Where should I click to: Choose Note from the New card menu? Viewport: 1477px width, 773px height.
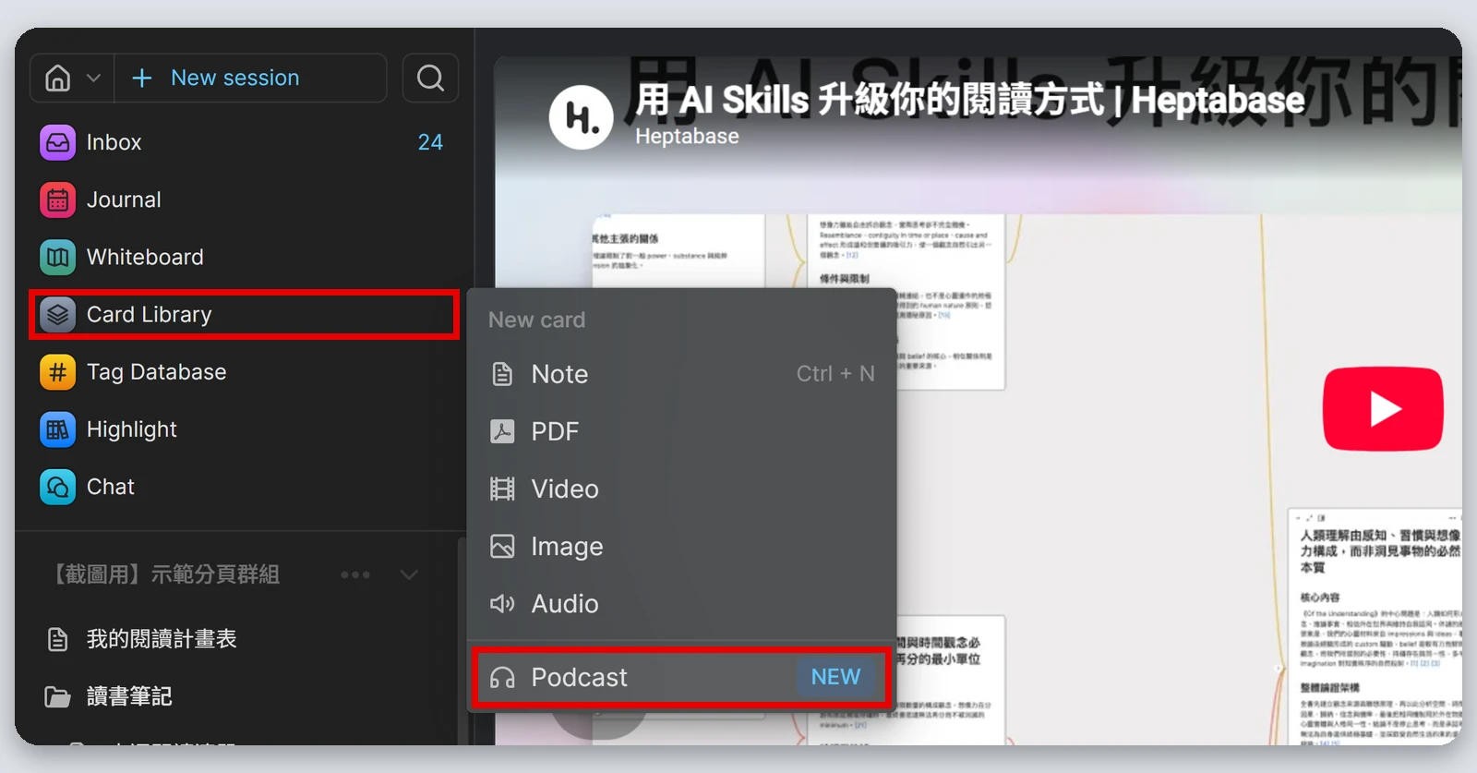(681, 374)
